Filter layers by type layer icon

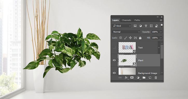[x=146, y=26]
